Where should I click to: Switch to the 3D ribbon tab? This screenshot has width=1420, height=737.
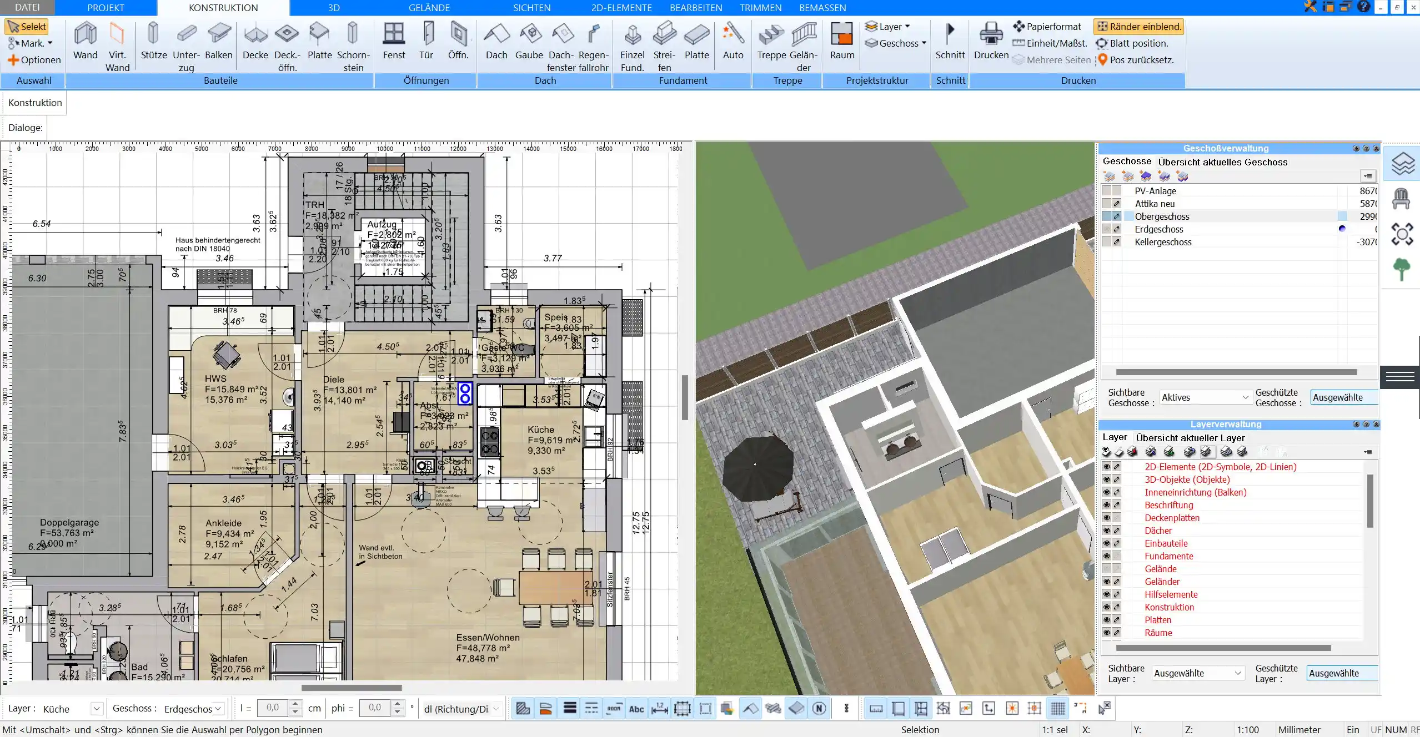pos(334,7)
